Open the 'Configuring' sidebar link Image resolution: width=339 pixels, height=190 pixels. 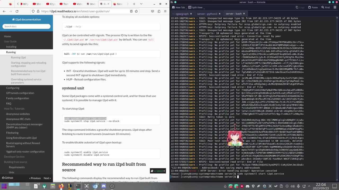(x=13, y=88)
